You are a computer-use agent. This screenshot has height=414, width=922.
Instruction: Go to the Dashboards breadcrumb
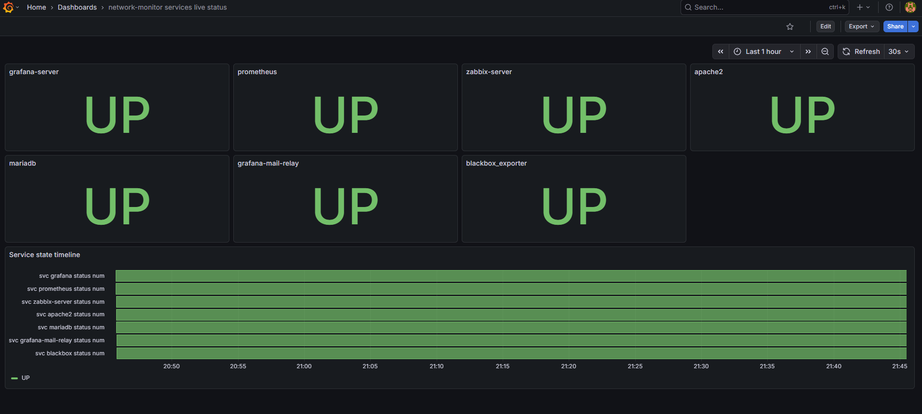[x=77, y=7]
